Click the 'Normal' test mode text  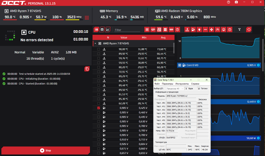coord(20,52)
